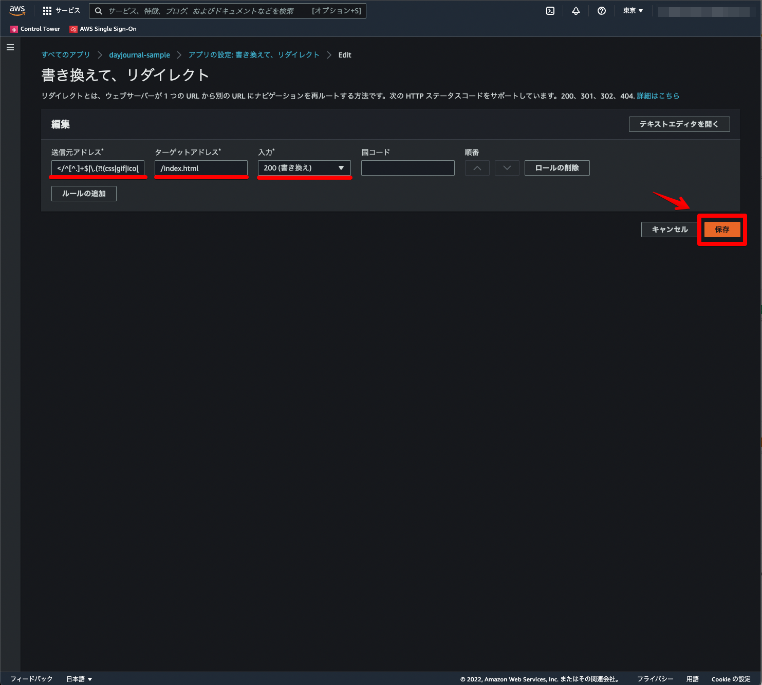Add a rule with ルールの追加
The width and height of the screenshot is (762, 685).
click(x=83, y=194)
